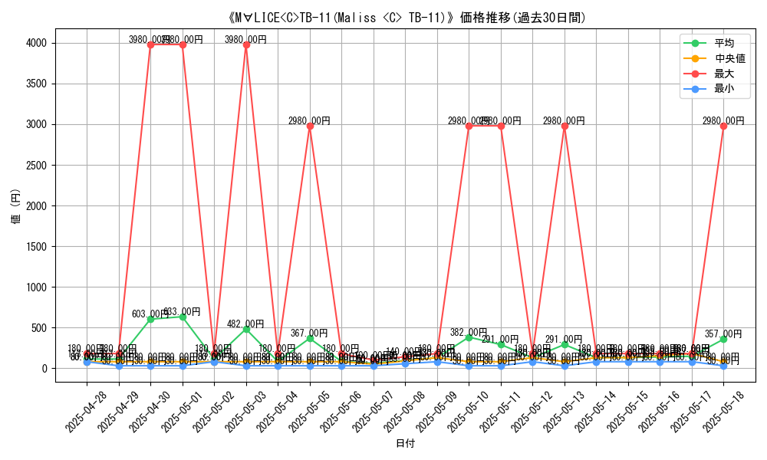Click the y-axis tick label 2500
The width and height of the screenshot is (767, 460).
36,166
